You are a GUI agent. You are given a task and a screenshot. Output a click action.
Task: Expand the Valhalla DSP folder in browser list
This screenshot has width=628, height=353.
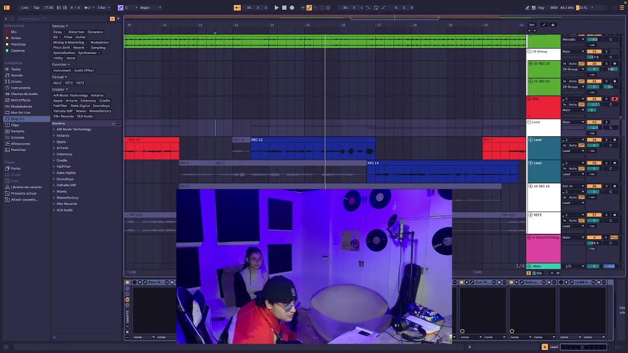pos(54,185)
